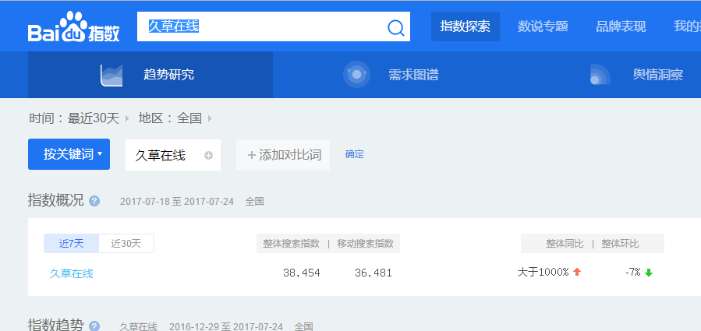Click the 指数概况 heading
Viewport: 701px width, 331px height.
pyautogui.click(x=56, y=201)
